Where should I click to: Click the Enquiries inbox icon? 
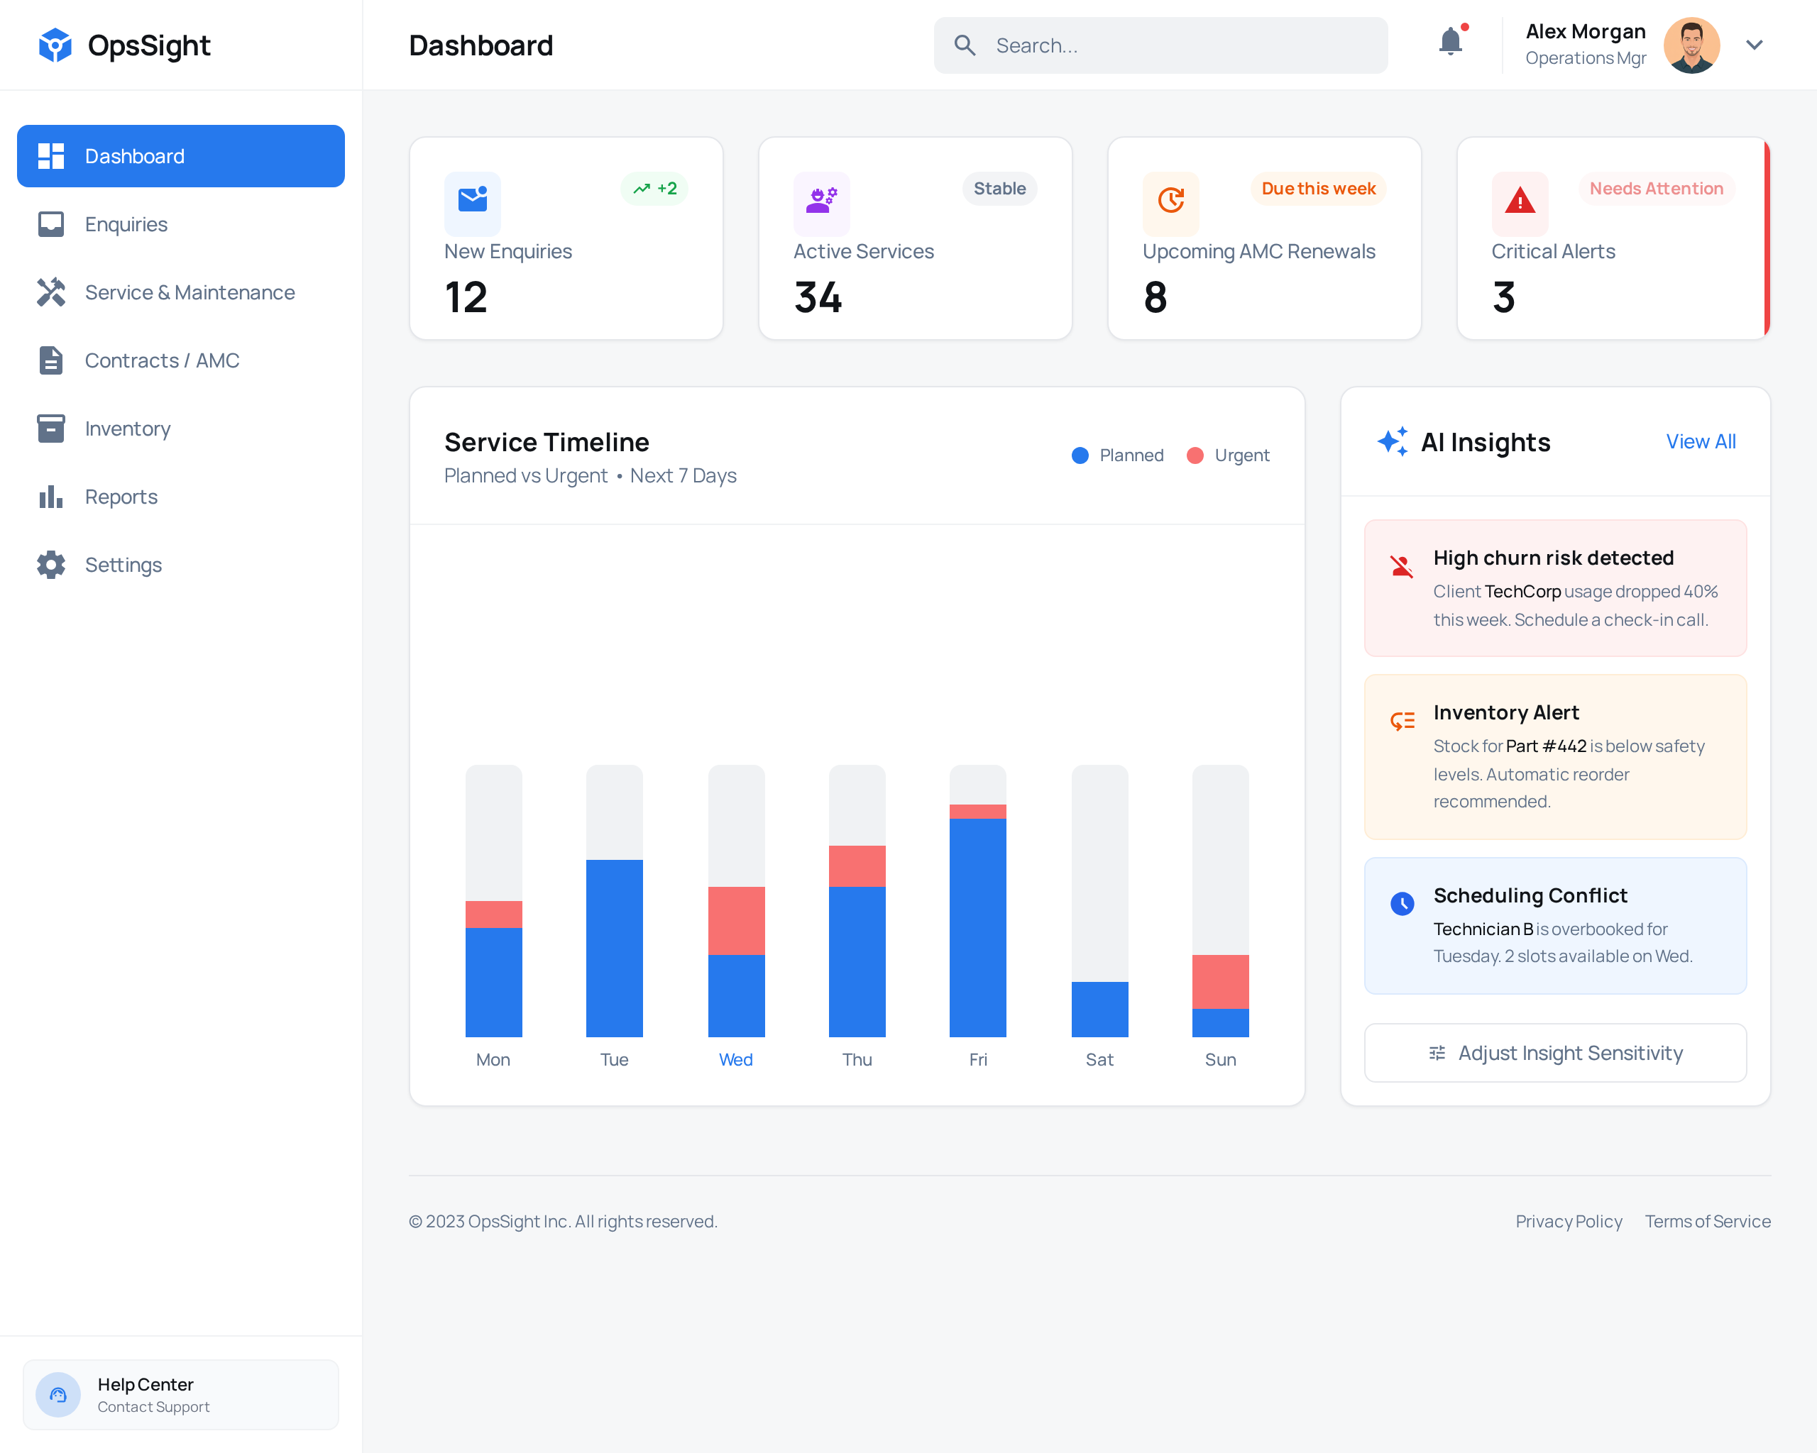pos(51,224)
